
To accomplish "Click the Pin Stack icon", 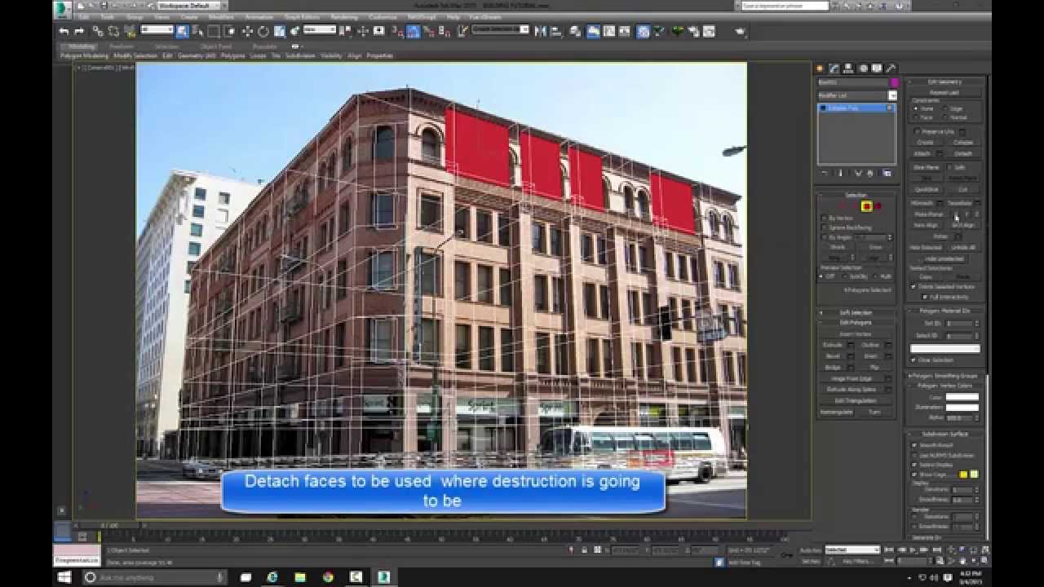I will pos(825,173).
